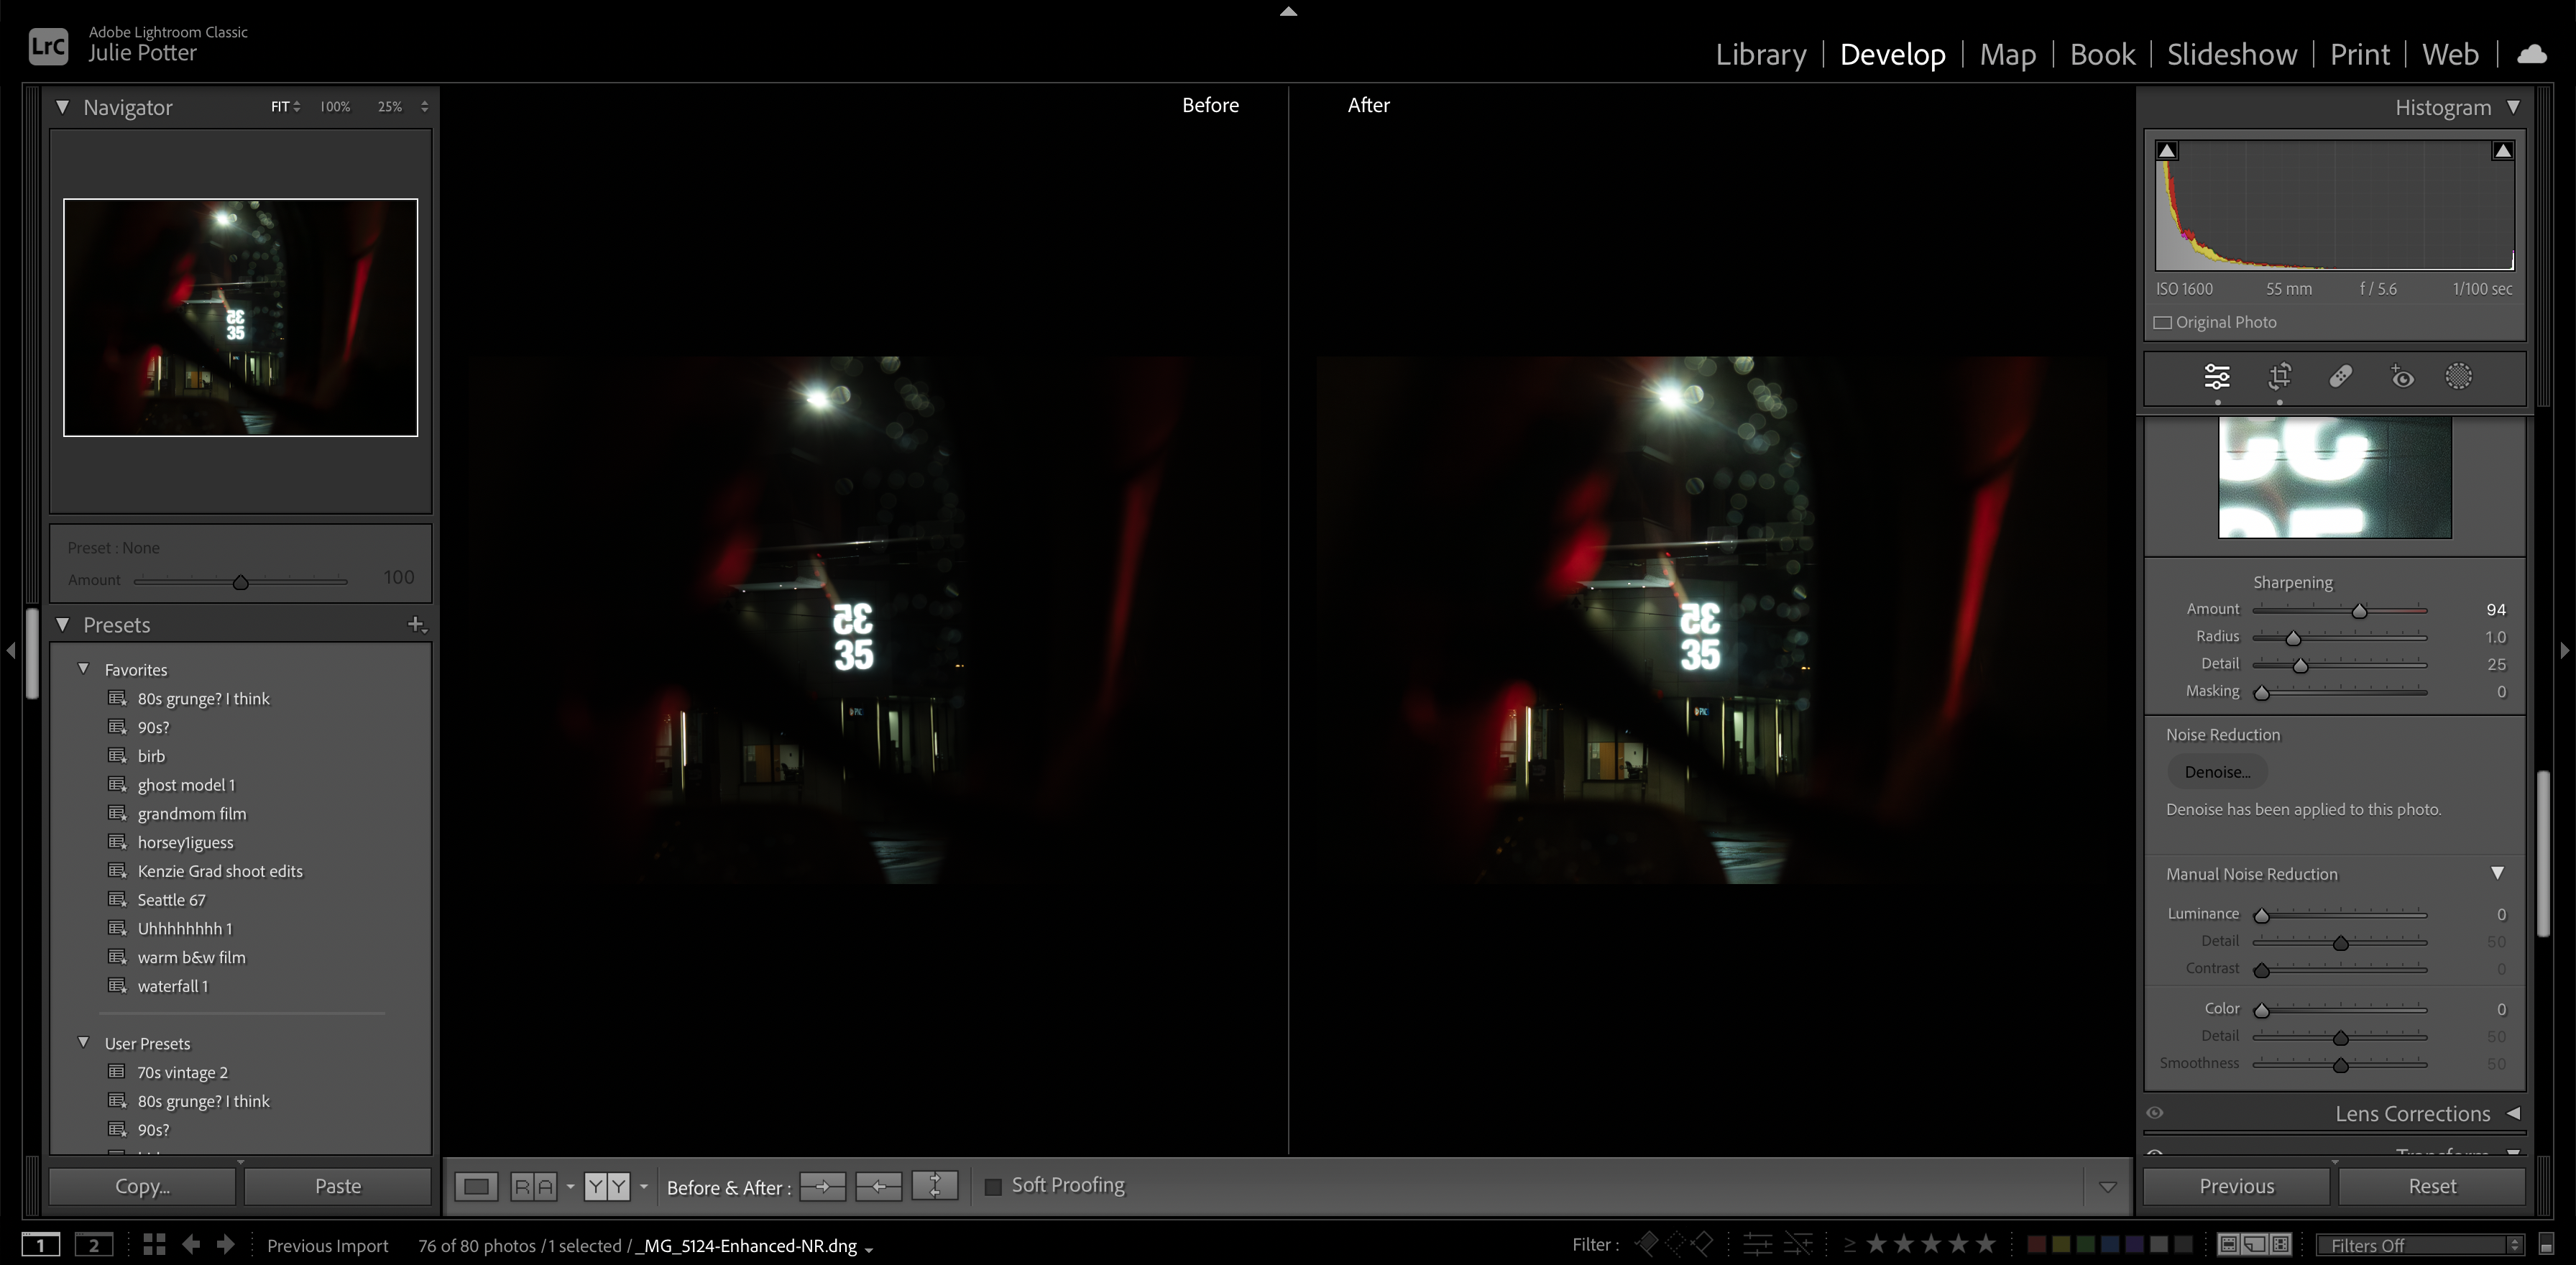Switch to the Library module
The image size is (2576, 1265).
[1760, 54]
